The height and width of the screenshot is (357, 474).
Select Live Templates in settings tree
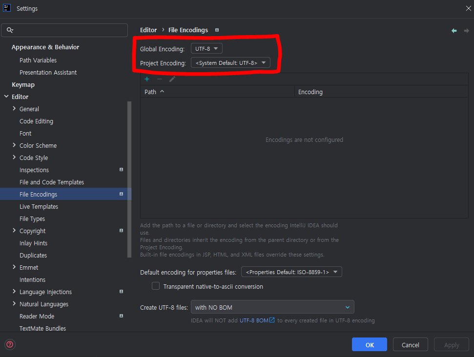click(x=39, y=207)
